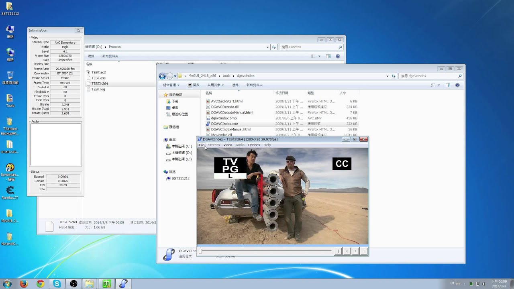The height and width of the screenshot is (289, 514).
Task: Click the 燒錄 button in dgavcindex toolbar
Action: coord(235,85)
